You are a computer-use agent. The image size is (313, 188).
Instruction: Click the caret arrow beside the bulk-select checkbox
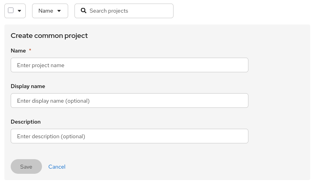click(x=19, y=11)
